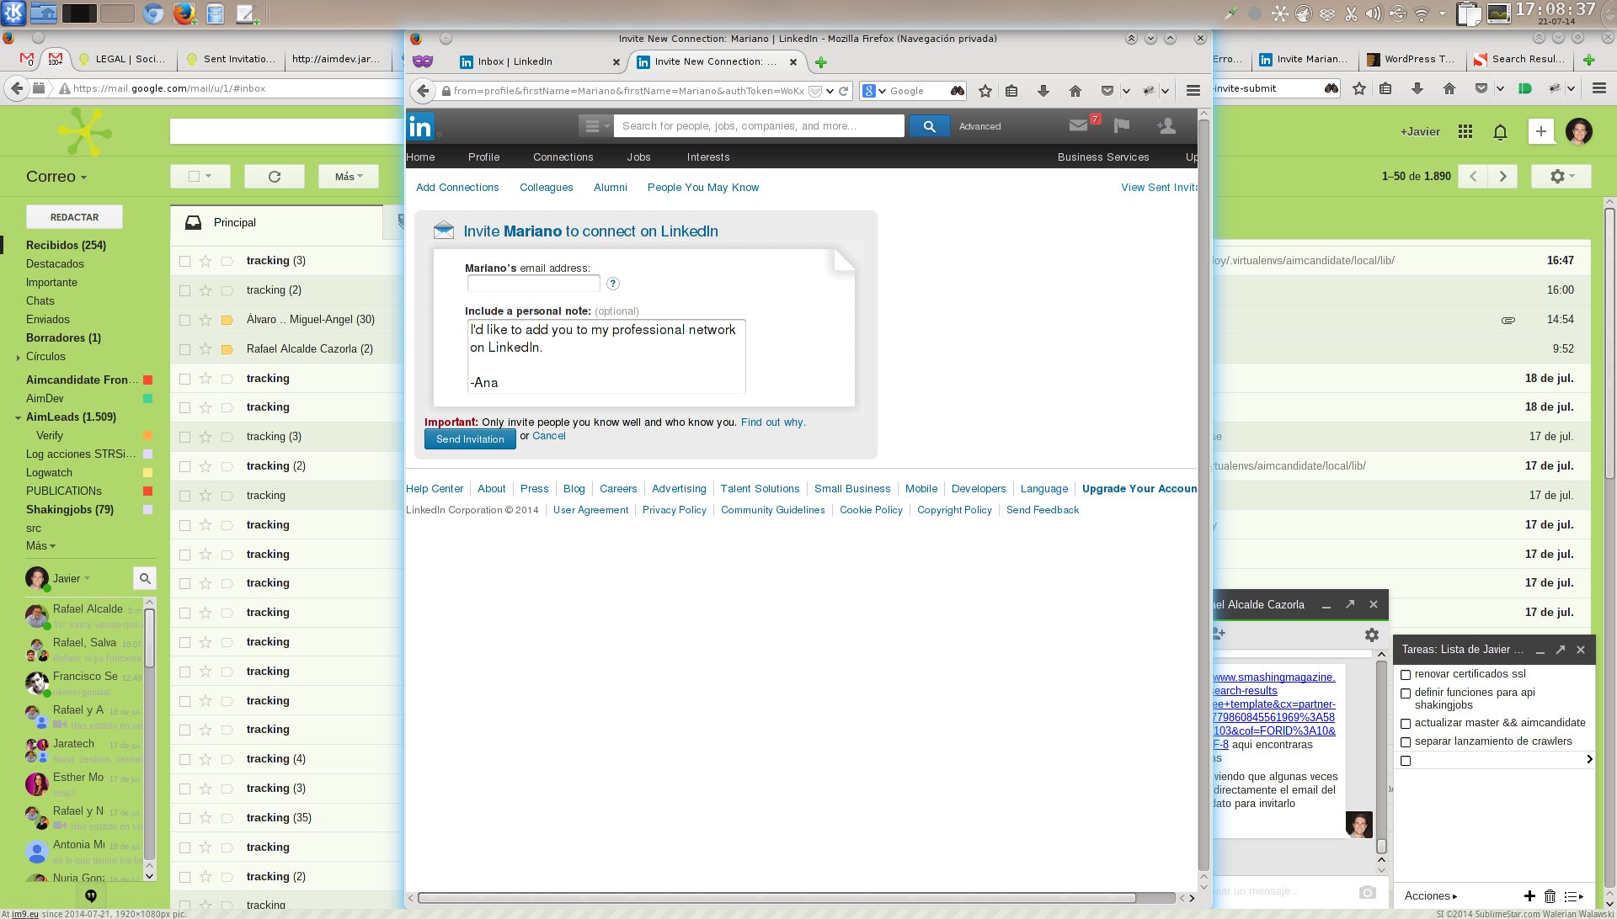Click the LinkedIn search magnifier button

click(x=929, y=126)
